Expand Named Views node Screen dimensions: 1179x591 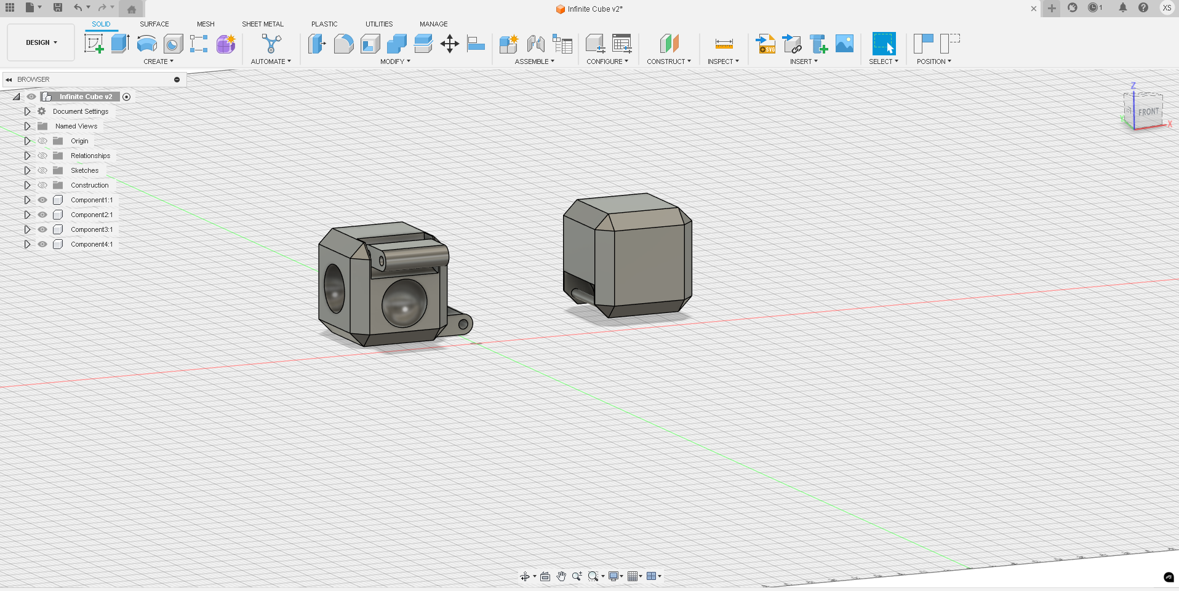27,126
